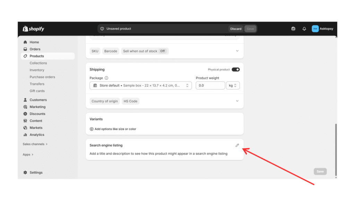The width and height of the screenshot is (355, 199).
Task: Click the pencil edit icon for Search engine listing
Action: [237, 145]
